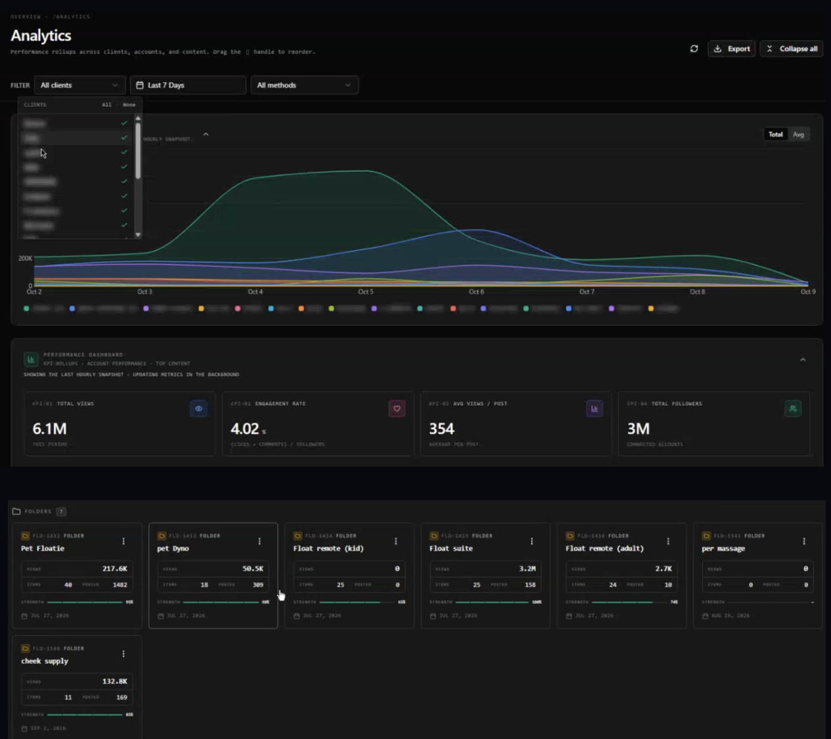
Task: Click the Collapse all button
Action: tap(792, 49)
